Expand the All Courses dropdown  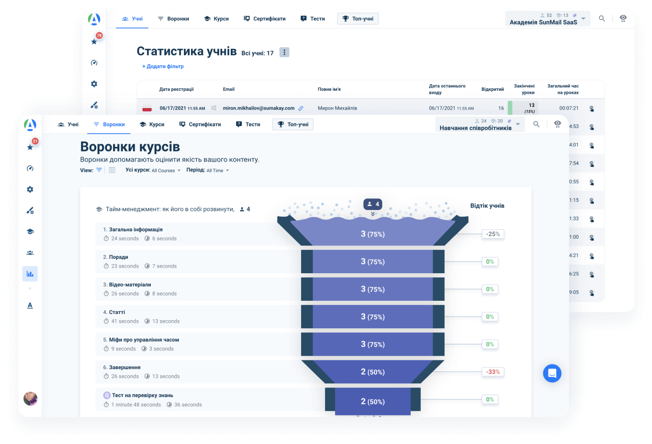coord(166,171)
